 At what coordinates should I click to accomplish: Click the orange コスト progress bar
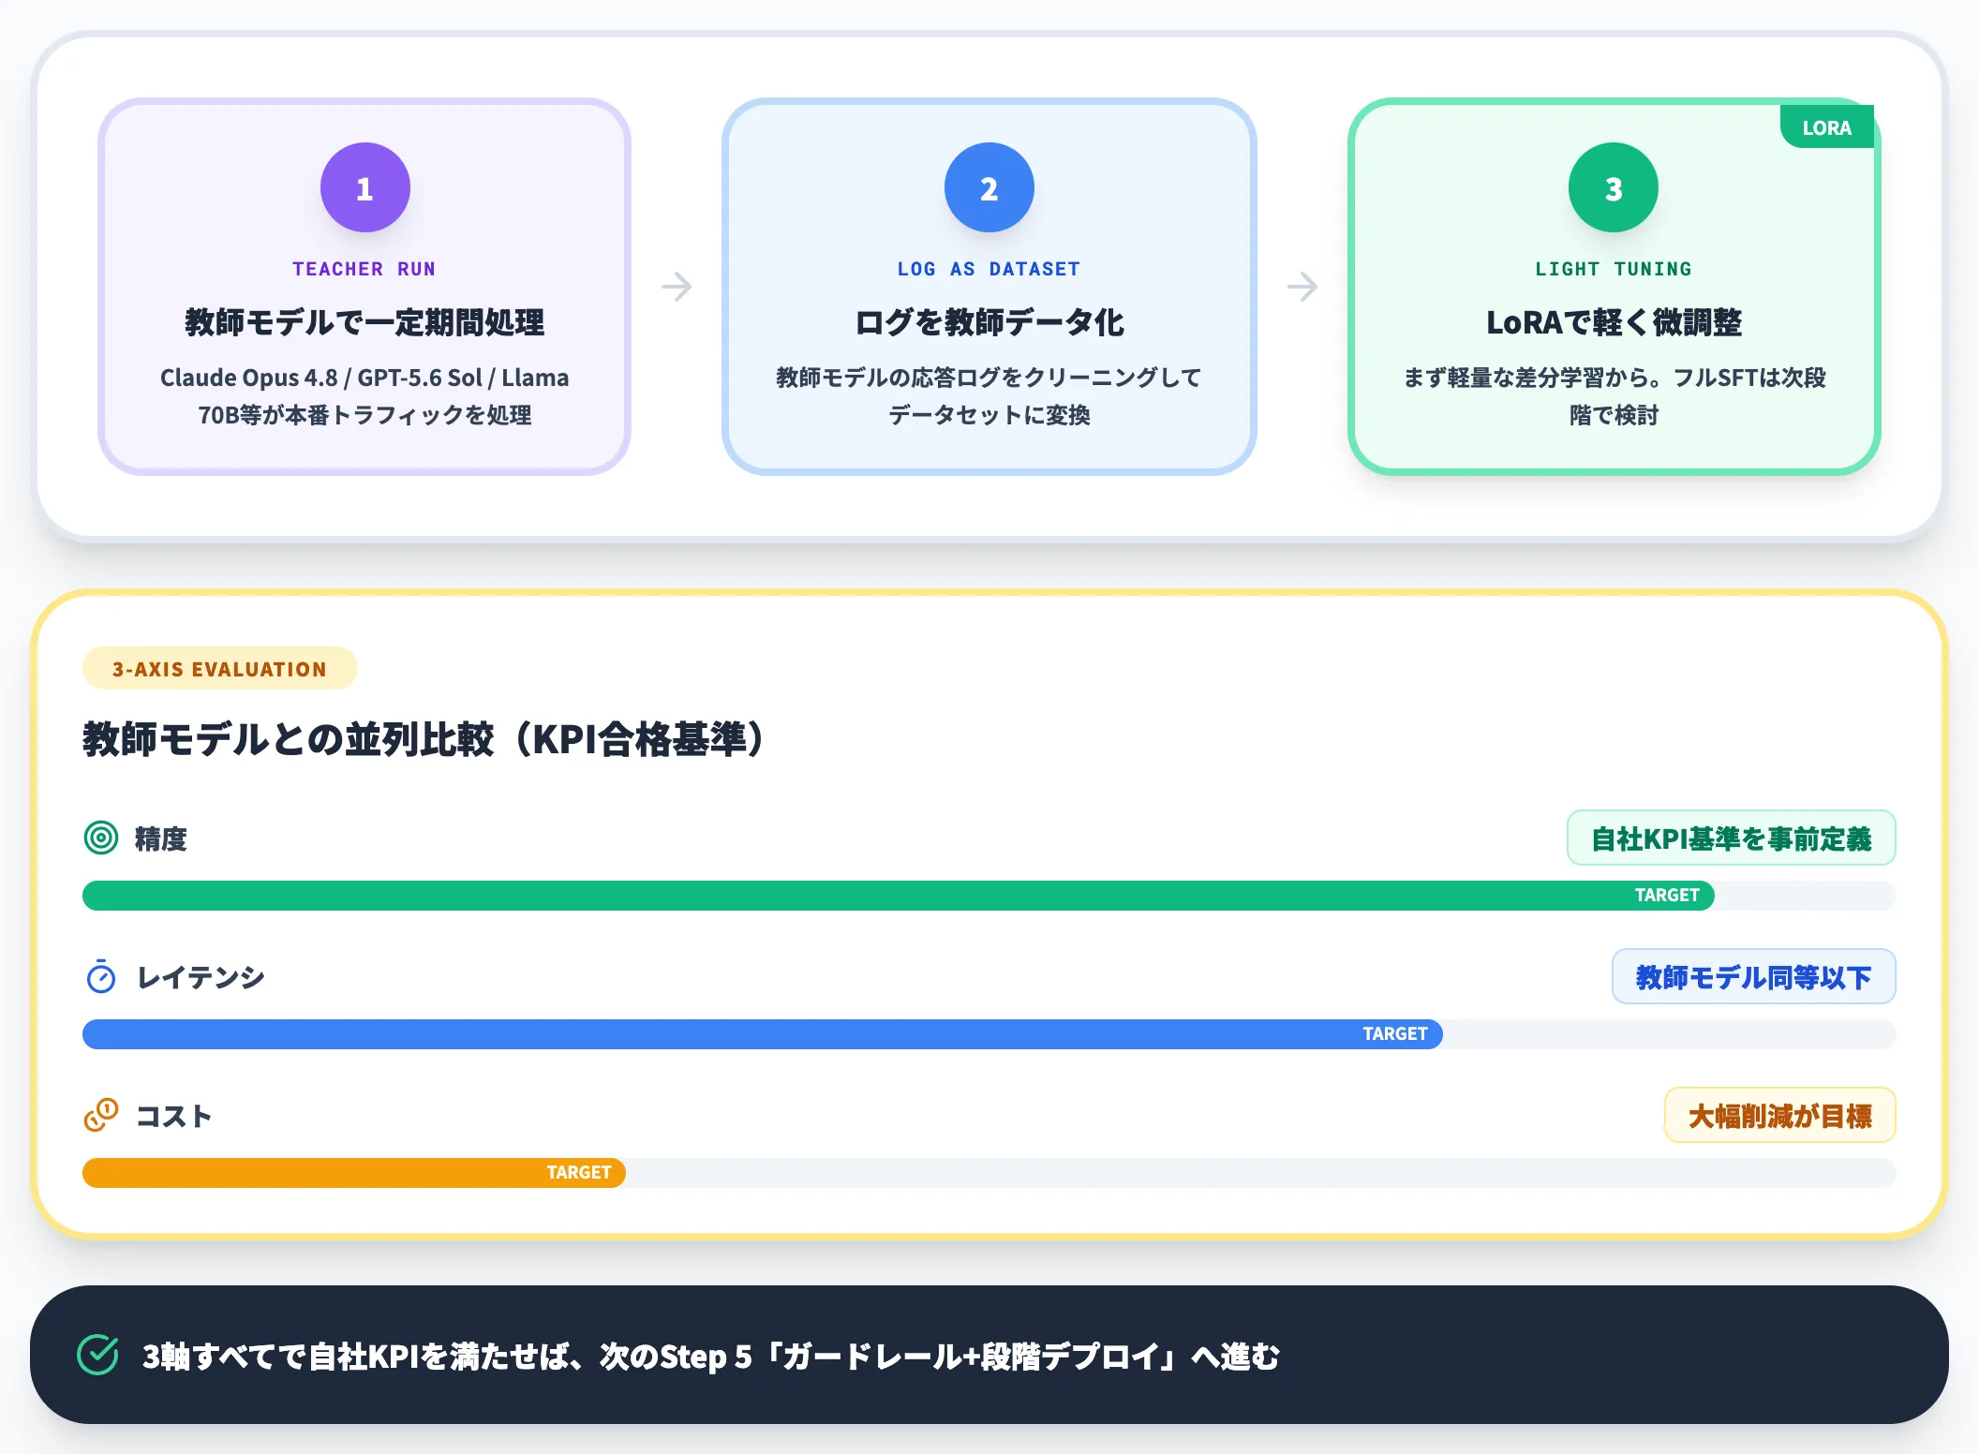[x=353, y=1172]
